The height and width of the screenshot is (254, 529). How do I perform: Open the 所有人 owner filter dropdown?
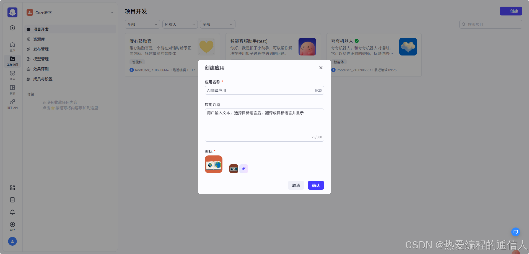point(180,24)
